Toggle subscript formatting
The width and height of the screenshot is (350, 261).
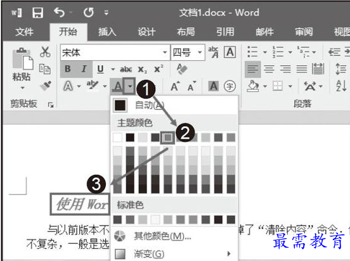[142, 70]
